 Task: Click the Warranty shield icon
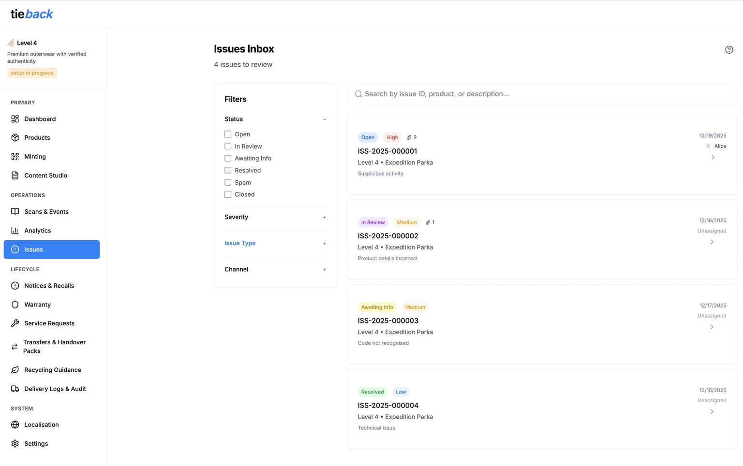click(15, 305)
